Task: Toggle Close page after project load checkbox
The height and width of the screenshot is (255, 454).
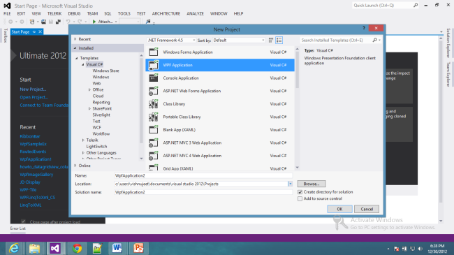Action: pos(24,221)
